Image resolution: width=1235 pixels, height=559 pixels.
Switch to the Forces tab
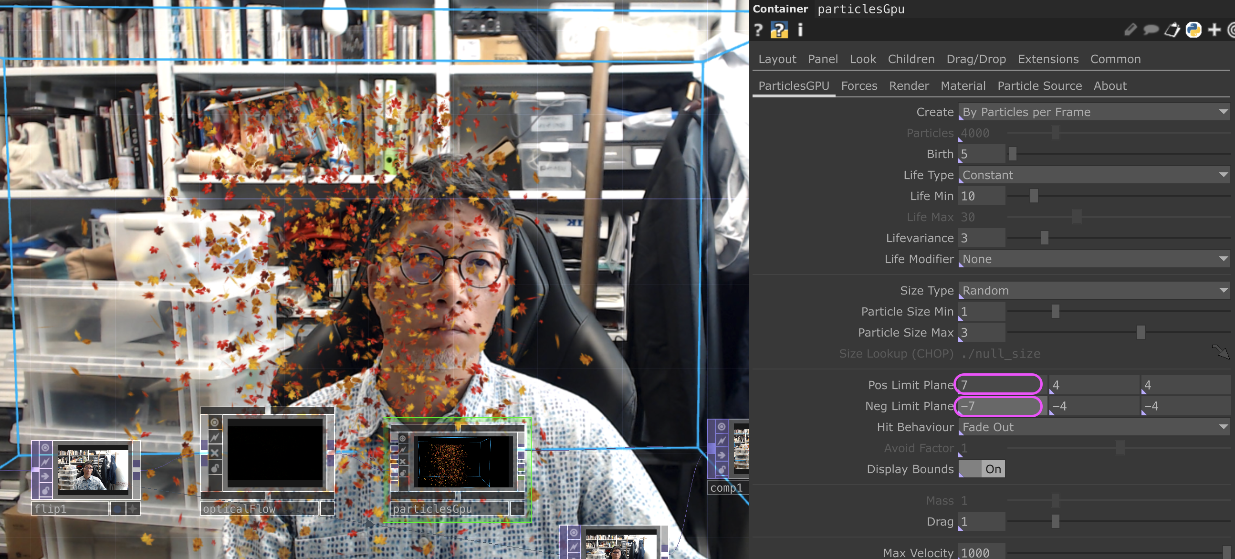pos(858,86)
